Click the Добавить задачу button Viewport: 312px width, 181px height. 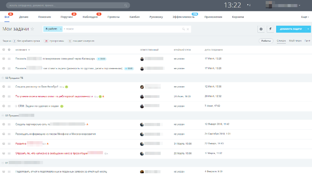point(291,29)
